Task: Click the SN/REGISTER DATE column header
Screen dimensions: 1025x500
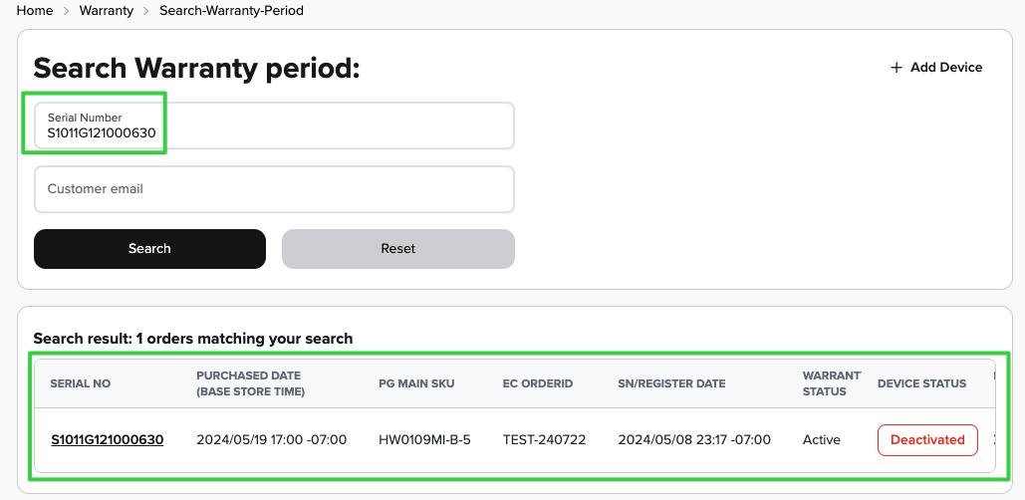Action: click(x=671, y=383)
